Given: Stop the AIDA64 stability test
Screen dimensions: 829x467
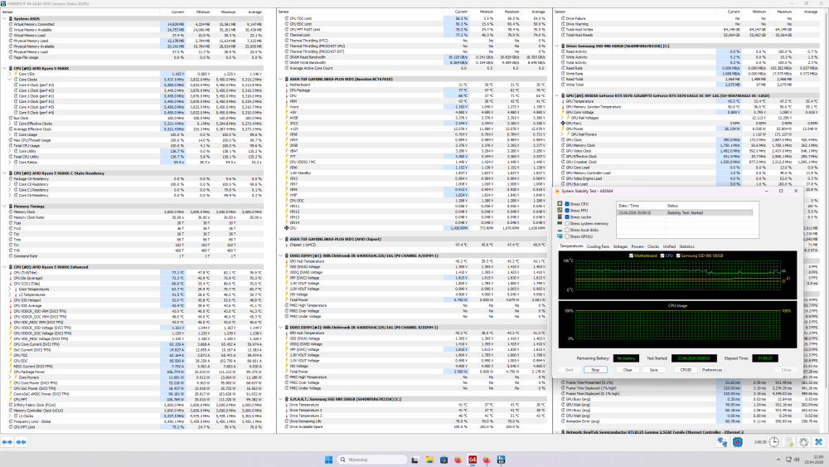Looking at the screenshot, I should pyautogui.click(x=595, y=370).
